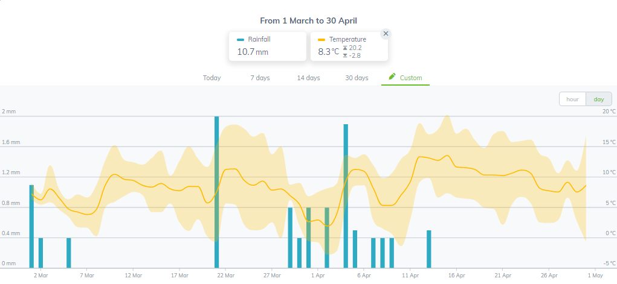Click the 1 May x-axis label

coord(595,276)
